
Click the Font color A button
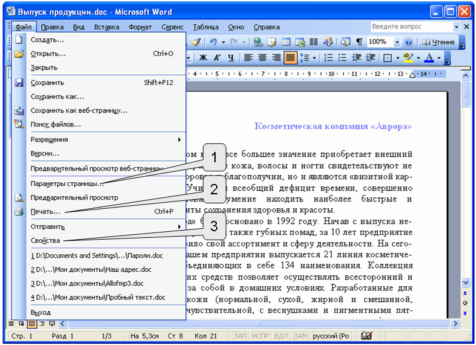click(429, 57)
